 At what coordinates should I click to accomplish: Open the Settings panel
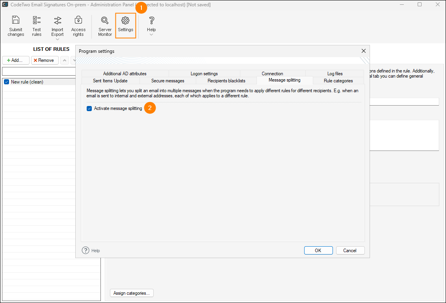[x=125, y=26]
